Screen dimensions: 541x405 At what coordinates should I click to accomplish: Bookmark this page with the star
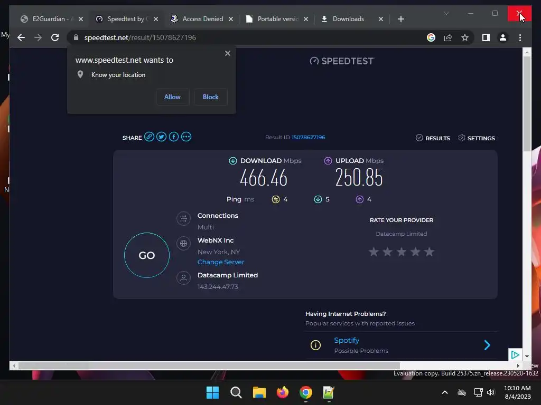point(465,37)
